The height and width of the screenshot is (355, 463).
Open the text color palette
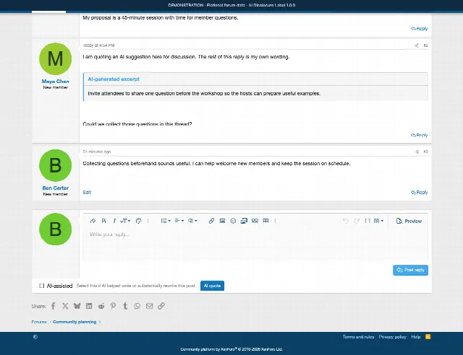(x=138, y=221)
